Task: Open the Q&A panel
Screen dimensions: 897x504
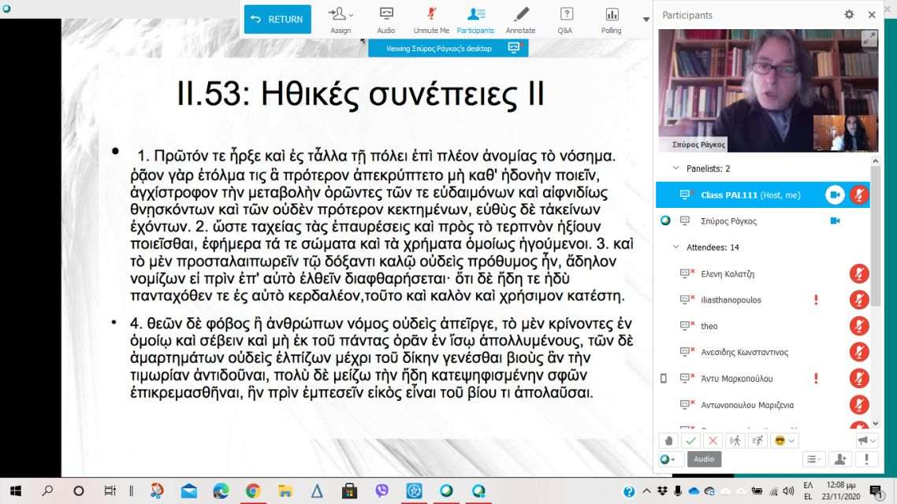Action: (x=565, y=19)
